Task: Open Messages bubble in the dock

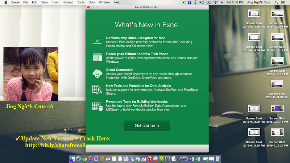Action: (x=132, y=159)
